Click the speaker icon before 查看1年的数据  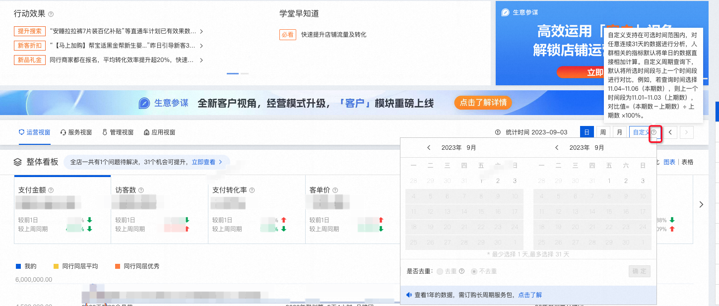tap(409, 295)
